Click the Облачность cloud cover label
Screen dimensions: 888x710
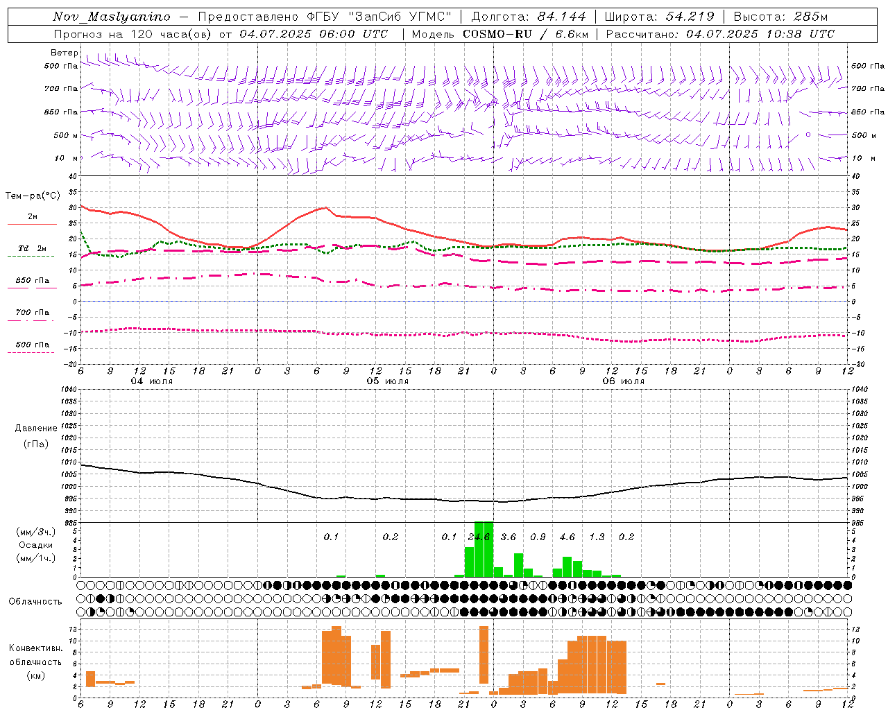point(35,602)
